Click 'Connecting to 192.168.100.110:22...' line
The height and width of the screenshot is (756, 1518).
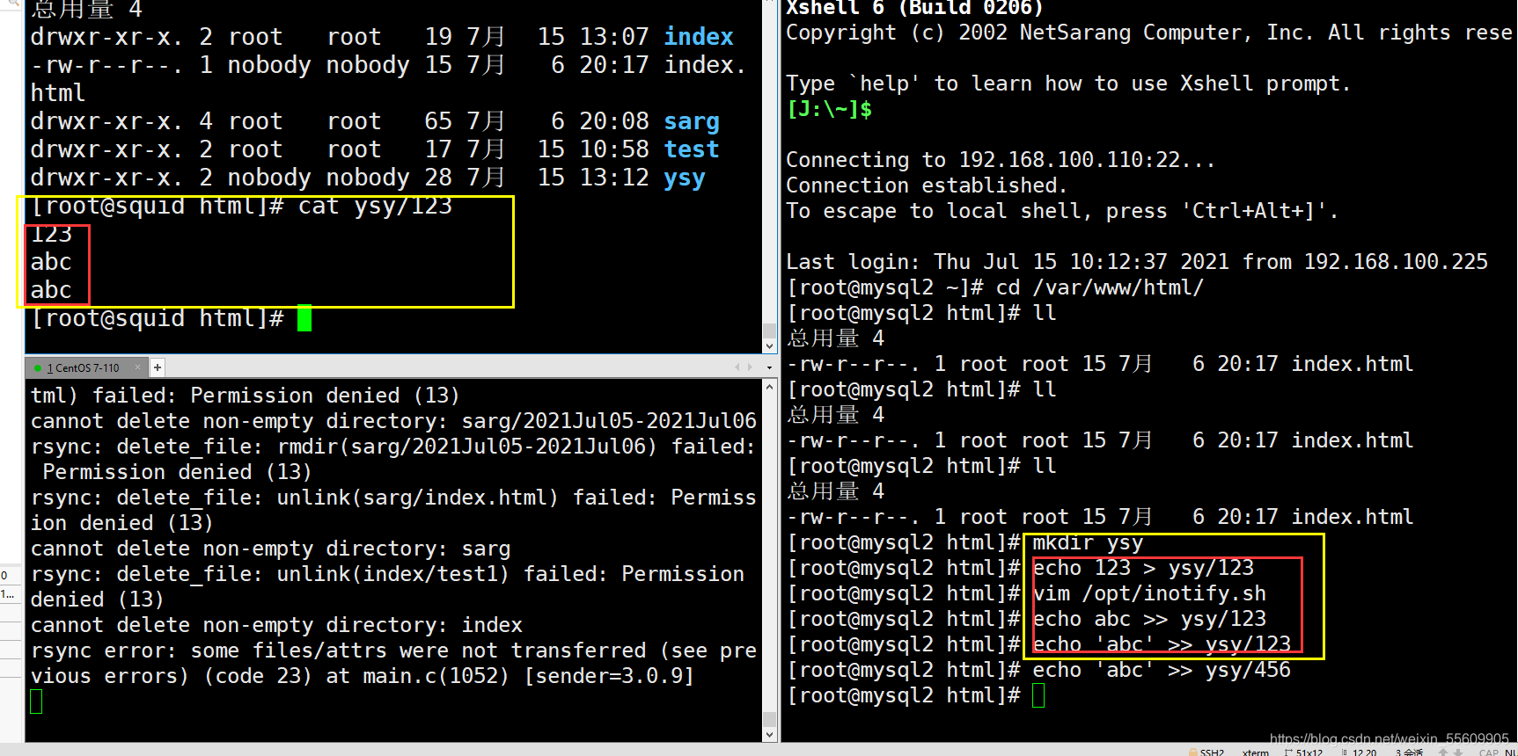pos(1001,160)
